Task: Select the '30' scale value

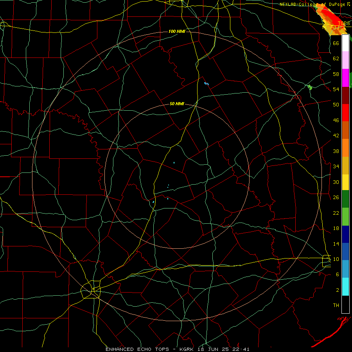Action: pos(336,182)
